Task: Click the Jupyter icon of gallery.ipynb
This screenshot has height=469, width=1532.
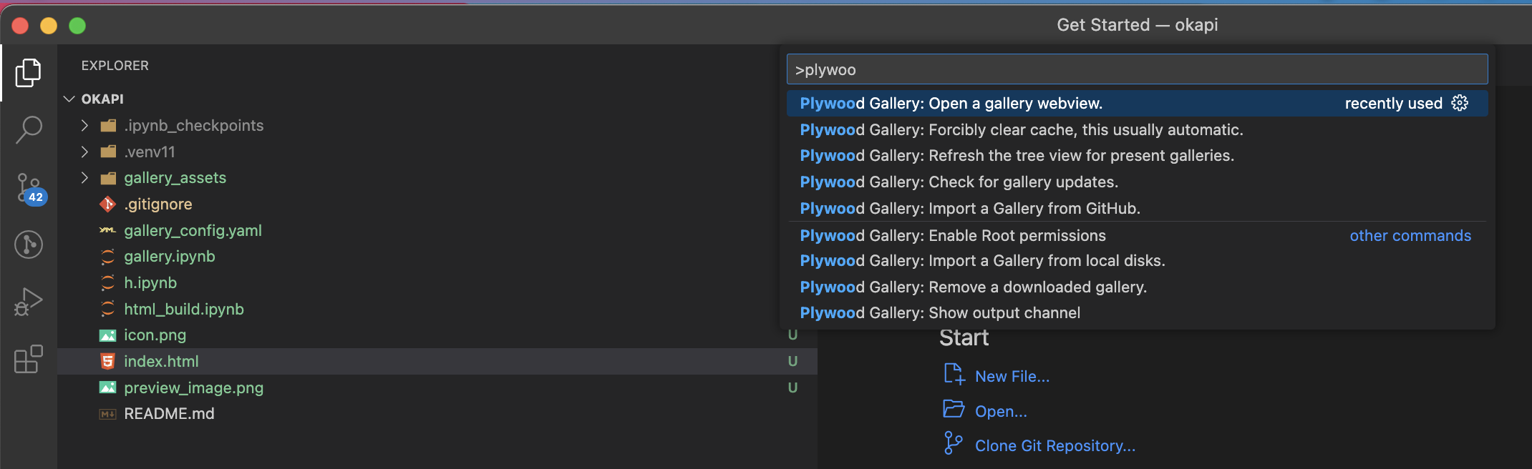Action: coord(107,257)
